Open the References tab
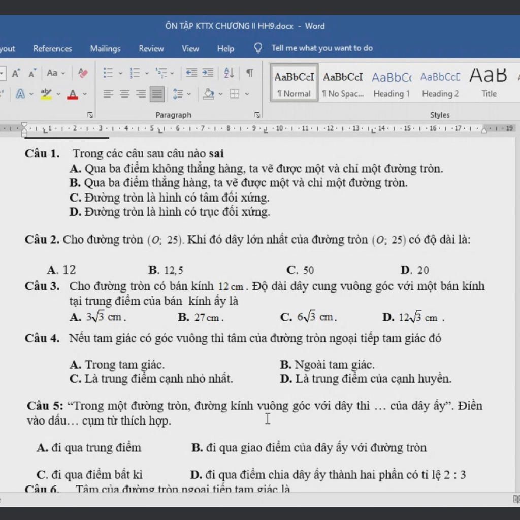The width and height of the screenshot is (520, 520). pyautogui.click(x=53, y=48)
